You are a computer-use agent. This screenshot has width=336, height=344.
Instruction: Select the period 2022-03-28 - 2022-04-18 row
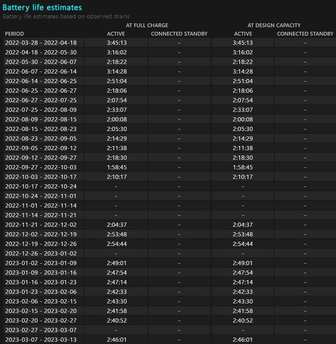[x=41, y=43]
